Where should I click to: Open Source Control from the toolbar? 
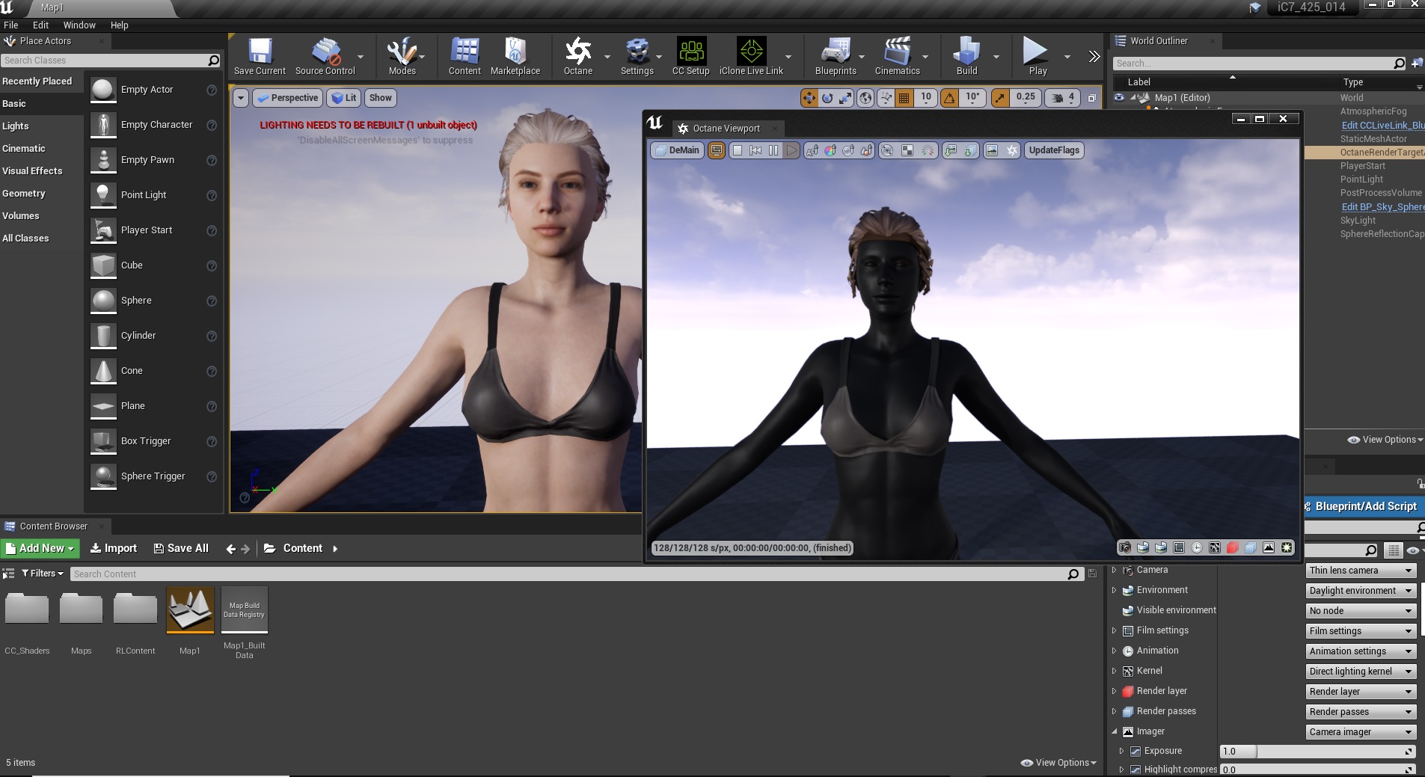pyautogui.click(x=325, y=55)
